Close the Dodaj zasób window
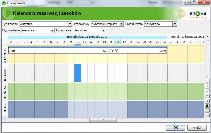 pyautogui.click(x=204, y=2)
